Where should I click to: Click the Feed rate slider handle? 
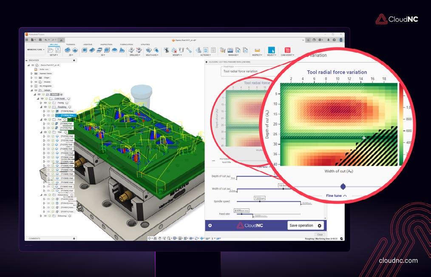pos(241,214)
